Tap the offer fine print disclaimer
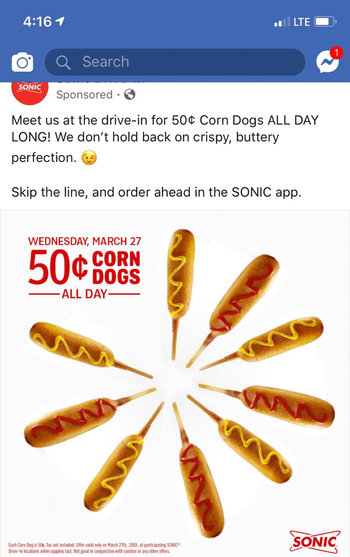The image size is (350, 557). pos(94,548)
